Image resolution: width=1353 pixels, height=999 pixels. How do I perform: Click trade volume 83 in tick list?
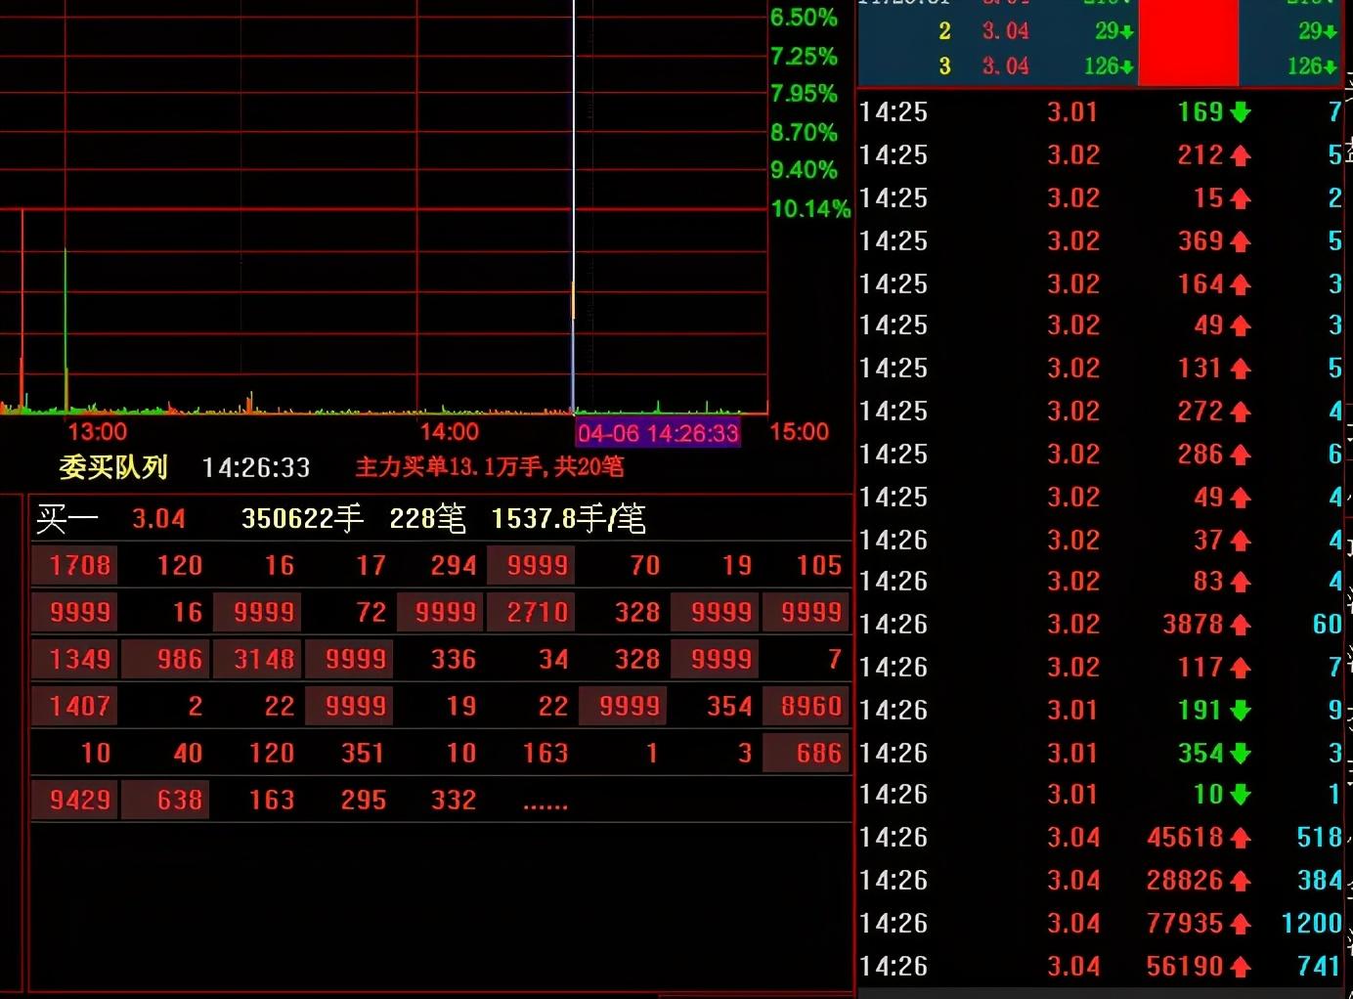[1208, 582]
